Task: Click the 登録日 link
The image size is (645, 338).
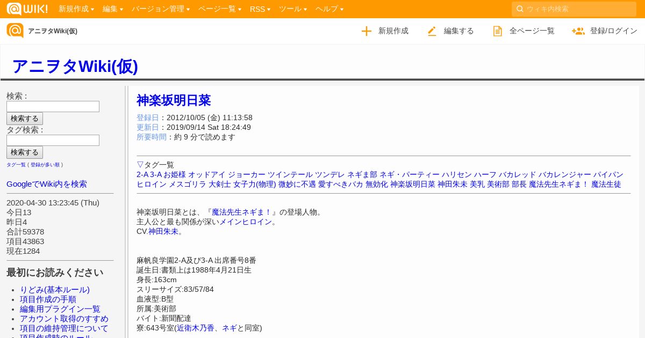Action: [x=148, y=117]
